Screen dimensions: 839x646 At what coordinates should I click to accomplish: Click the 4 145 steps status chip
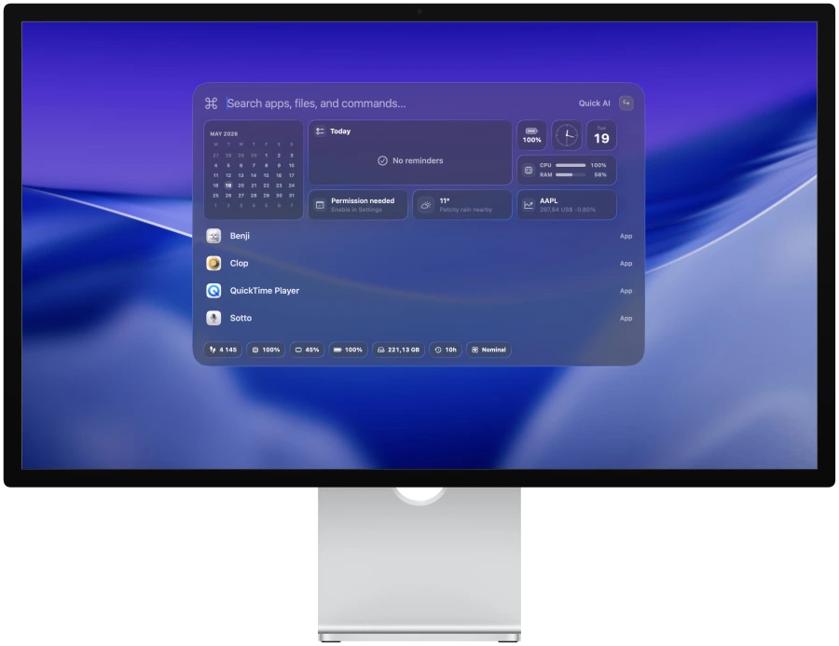click(223, 350)
